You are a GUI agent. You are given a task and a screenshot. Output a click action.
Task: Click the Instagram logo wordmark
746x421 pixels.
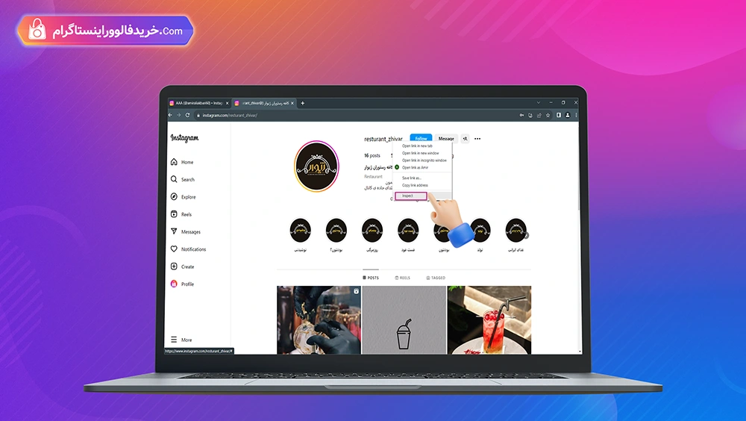(x=184, y=138)
